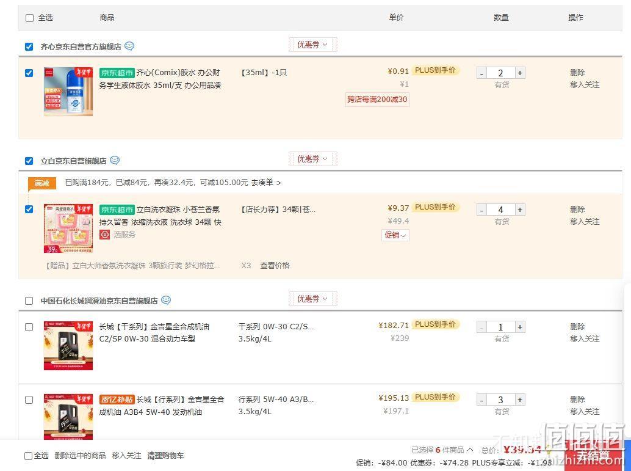Click quantity field of 齐心胶水

pyautogui.click(x=500, y=73)
